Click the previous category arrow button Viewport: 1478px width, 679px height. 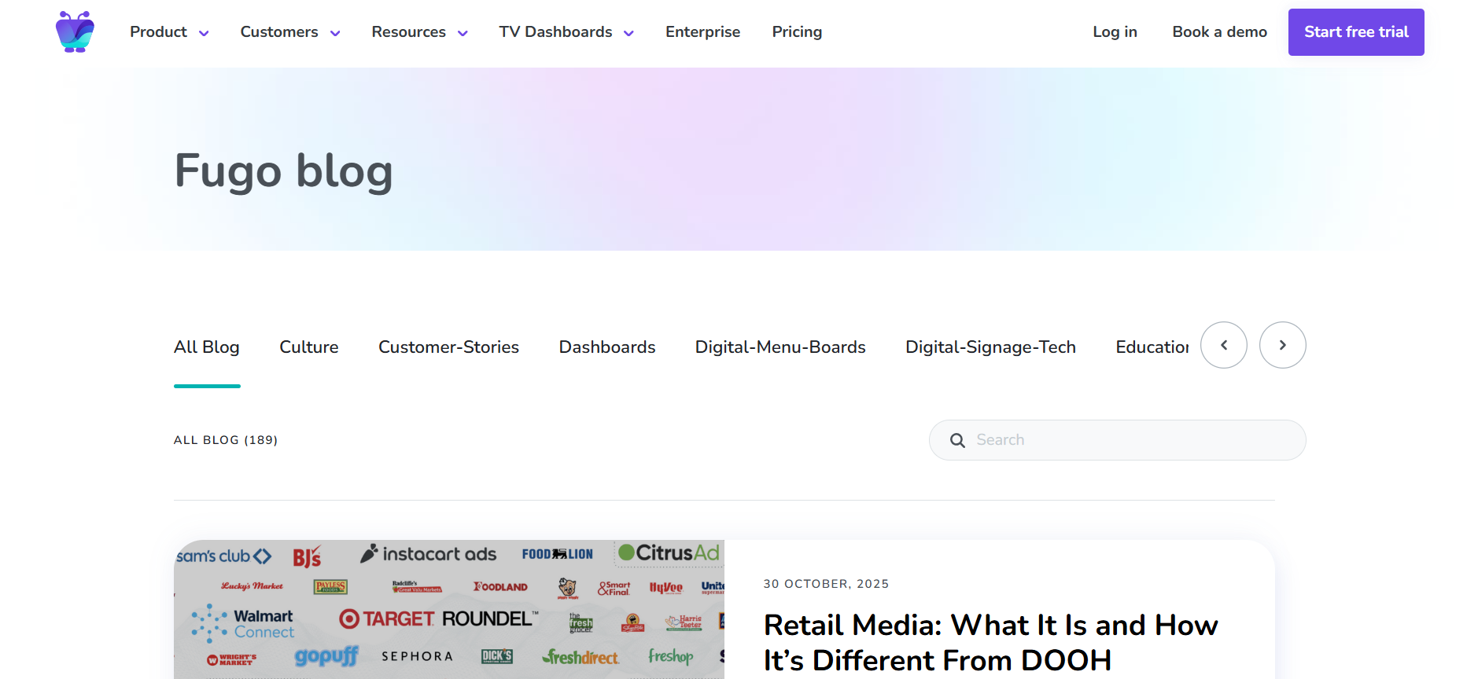pyautogui.click(x=1223, y=345)
